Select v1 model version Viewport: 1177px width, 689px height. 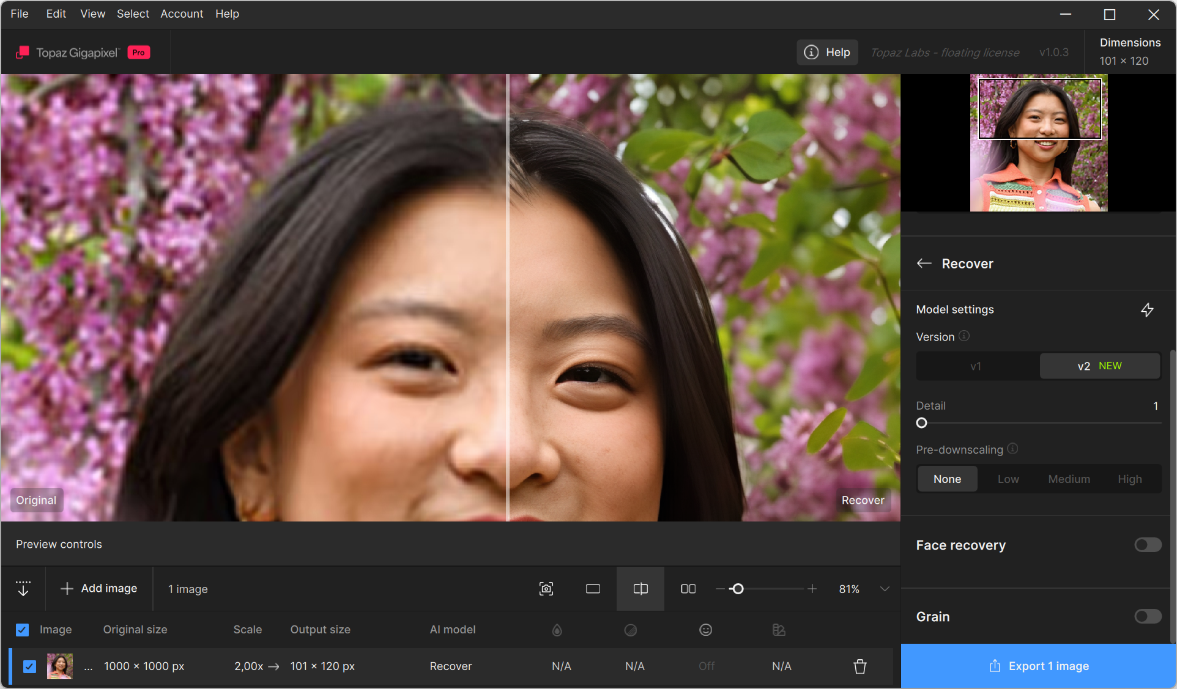coord(976,366)
